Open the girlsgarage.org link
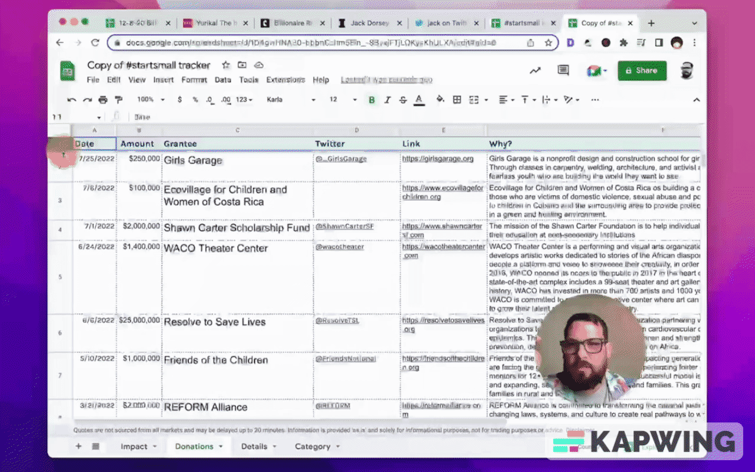This screenshot has height=472, width=755. point(438,159)
